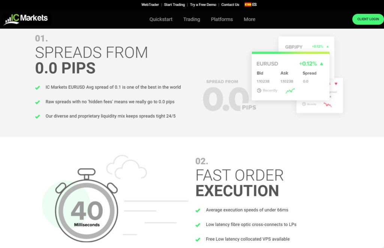Expand the Trading menu

192,19
